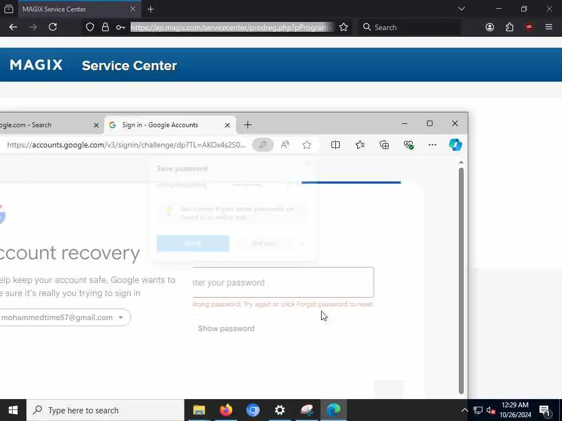Viewport: 562px width, 421px height.
Task: Click the wrong password error message
Action: coord(283,304)
